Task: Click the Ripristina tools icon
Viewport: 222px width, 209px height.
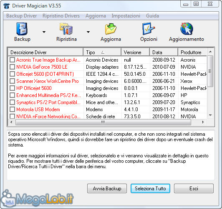Action: [x=66, y=29]
